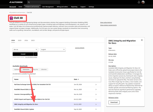Open the Support menu
Image resolution: width=153 pixels, height=112 pixels.
[83, 7]
